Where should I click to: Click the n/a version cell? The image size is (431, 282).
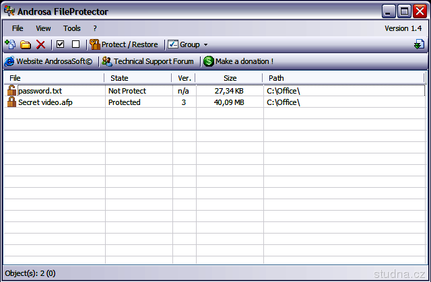[x=183, y=91]
